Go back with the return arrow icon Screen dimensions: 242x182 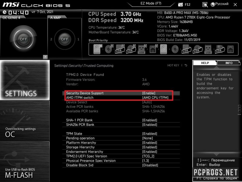(186, 65)
